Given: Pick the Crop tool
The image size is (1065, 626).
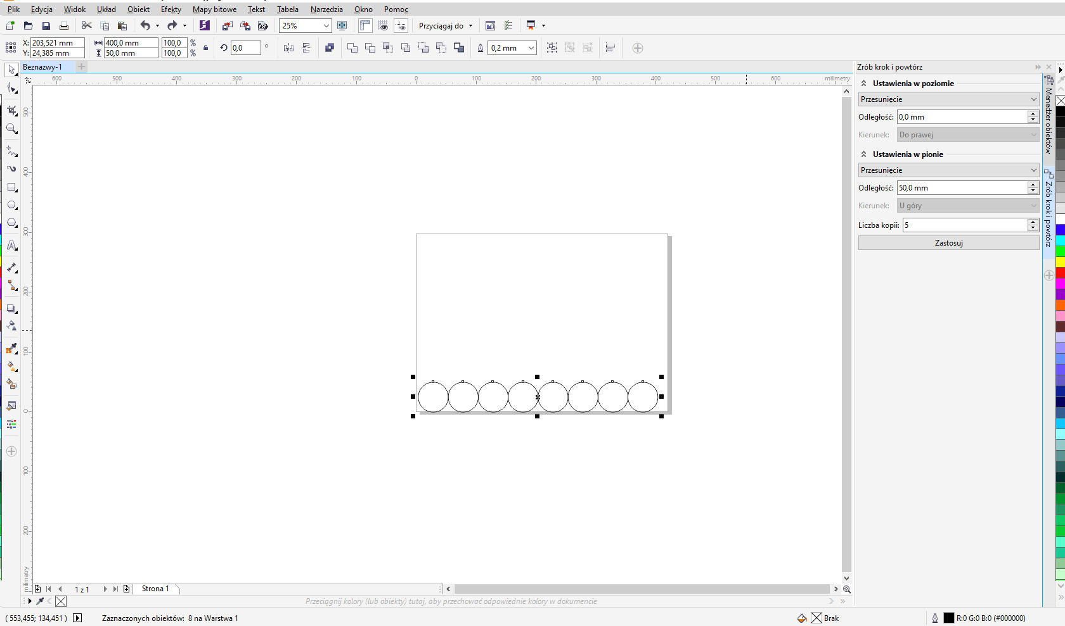Looking at the screenshot, I should pos(11,111).
